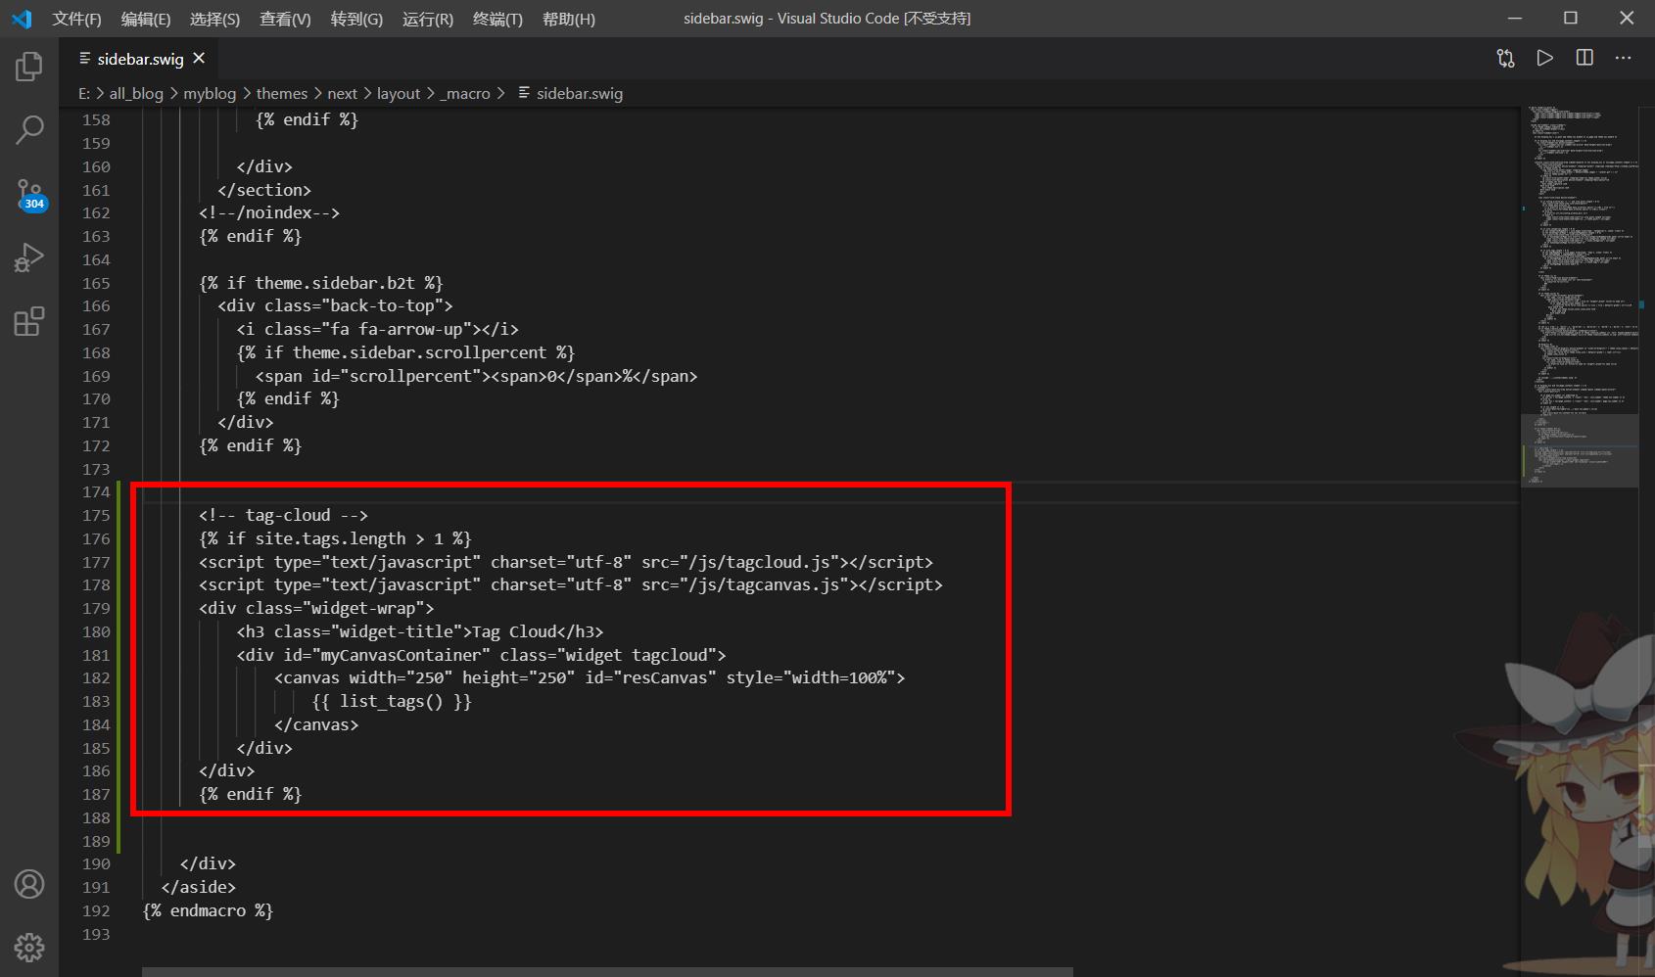Image resolution: width=1655 pixels, height=977 pixels.
Task: Click the scrollpercent span line
Action: click(x=476, y=376)
